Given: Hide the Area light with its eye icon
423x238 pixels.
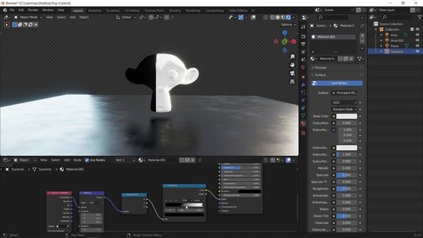Looking at the screenshot, I should pos(417,35).
